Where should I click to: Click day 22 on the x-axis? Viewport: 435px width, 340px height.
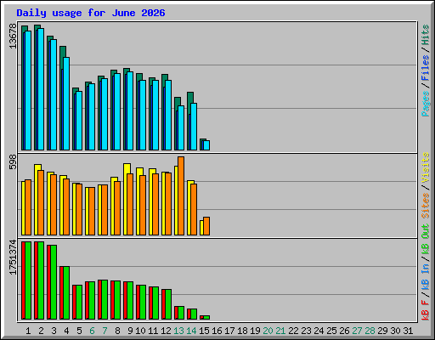click(x=293, y=331)
